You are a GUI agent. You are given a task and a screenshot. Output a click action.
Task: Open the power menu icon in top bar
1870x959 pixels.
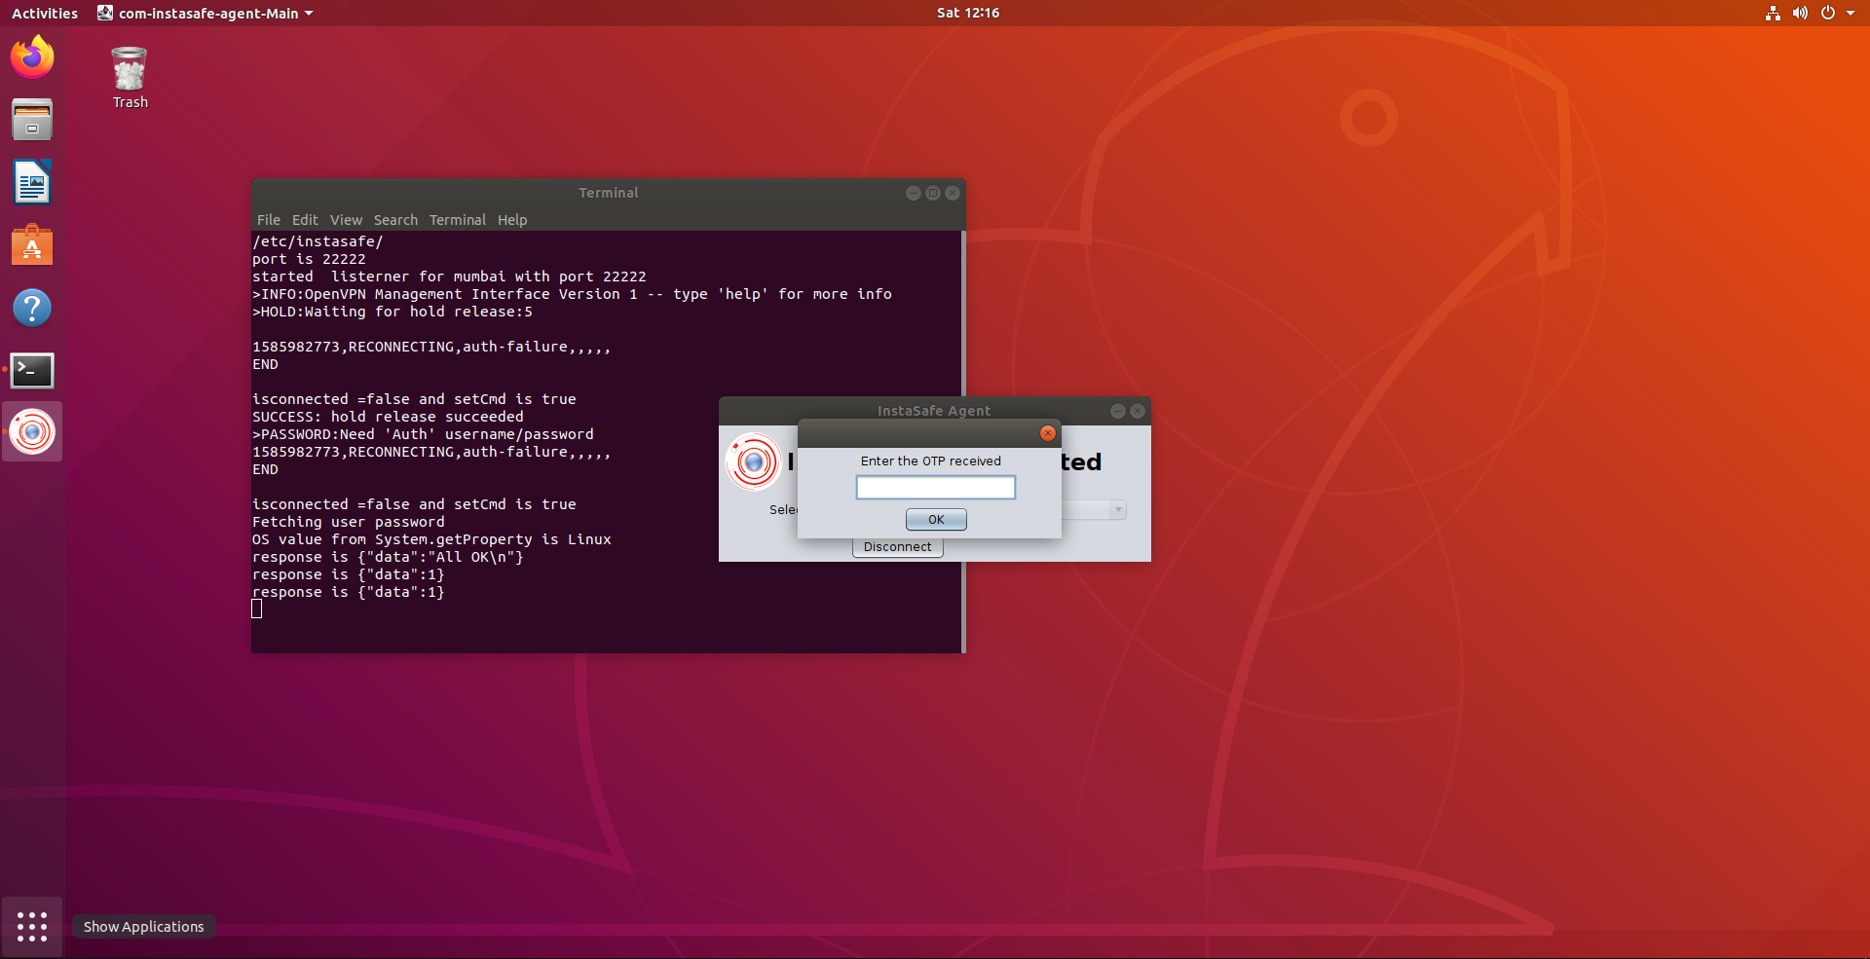tap(1828, 13)
